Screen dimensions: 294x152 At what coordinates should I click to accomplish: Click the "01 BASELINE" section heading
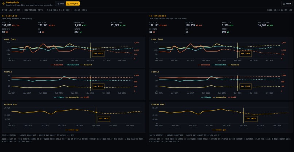9,16
